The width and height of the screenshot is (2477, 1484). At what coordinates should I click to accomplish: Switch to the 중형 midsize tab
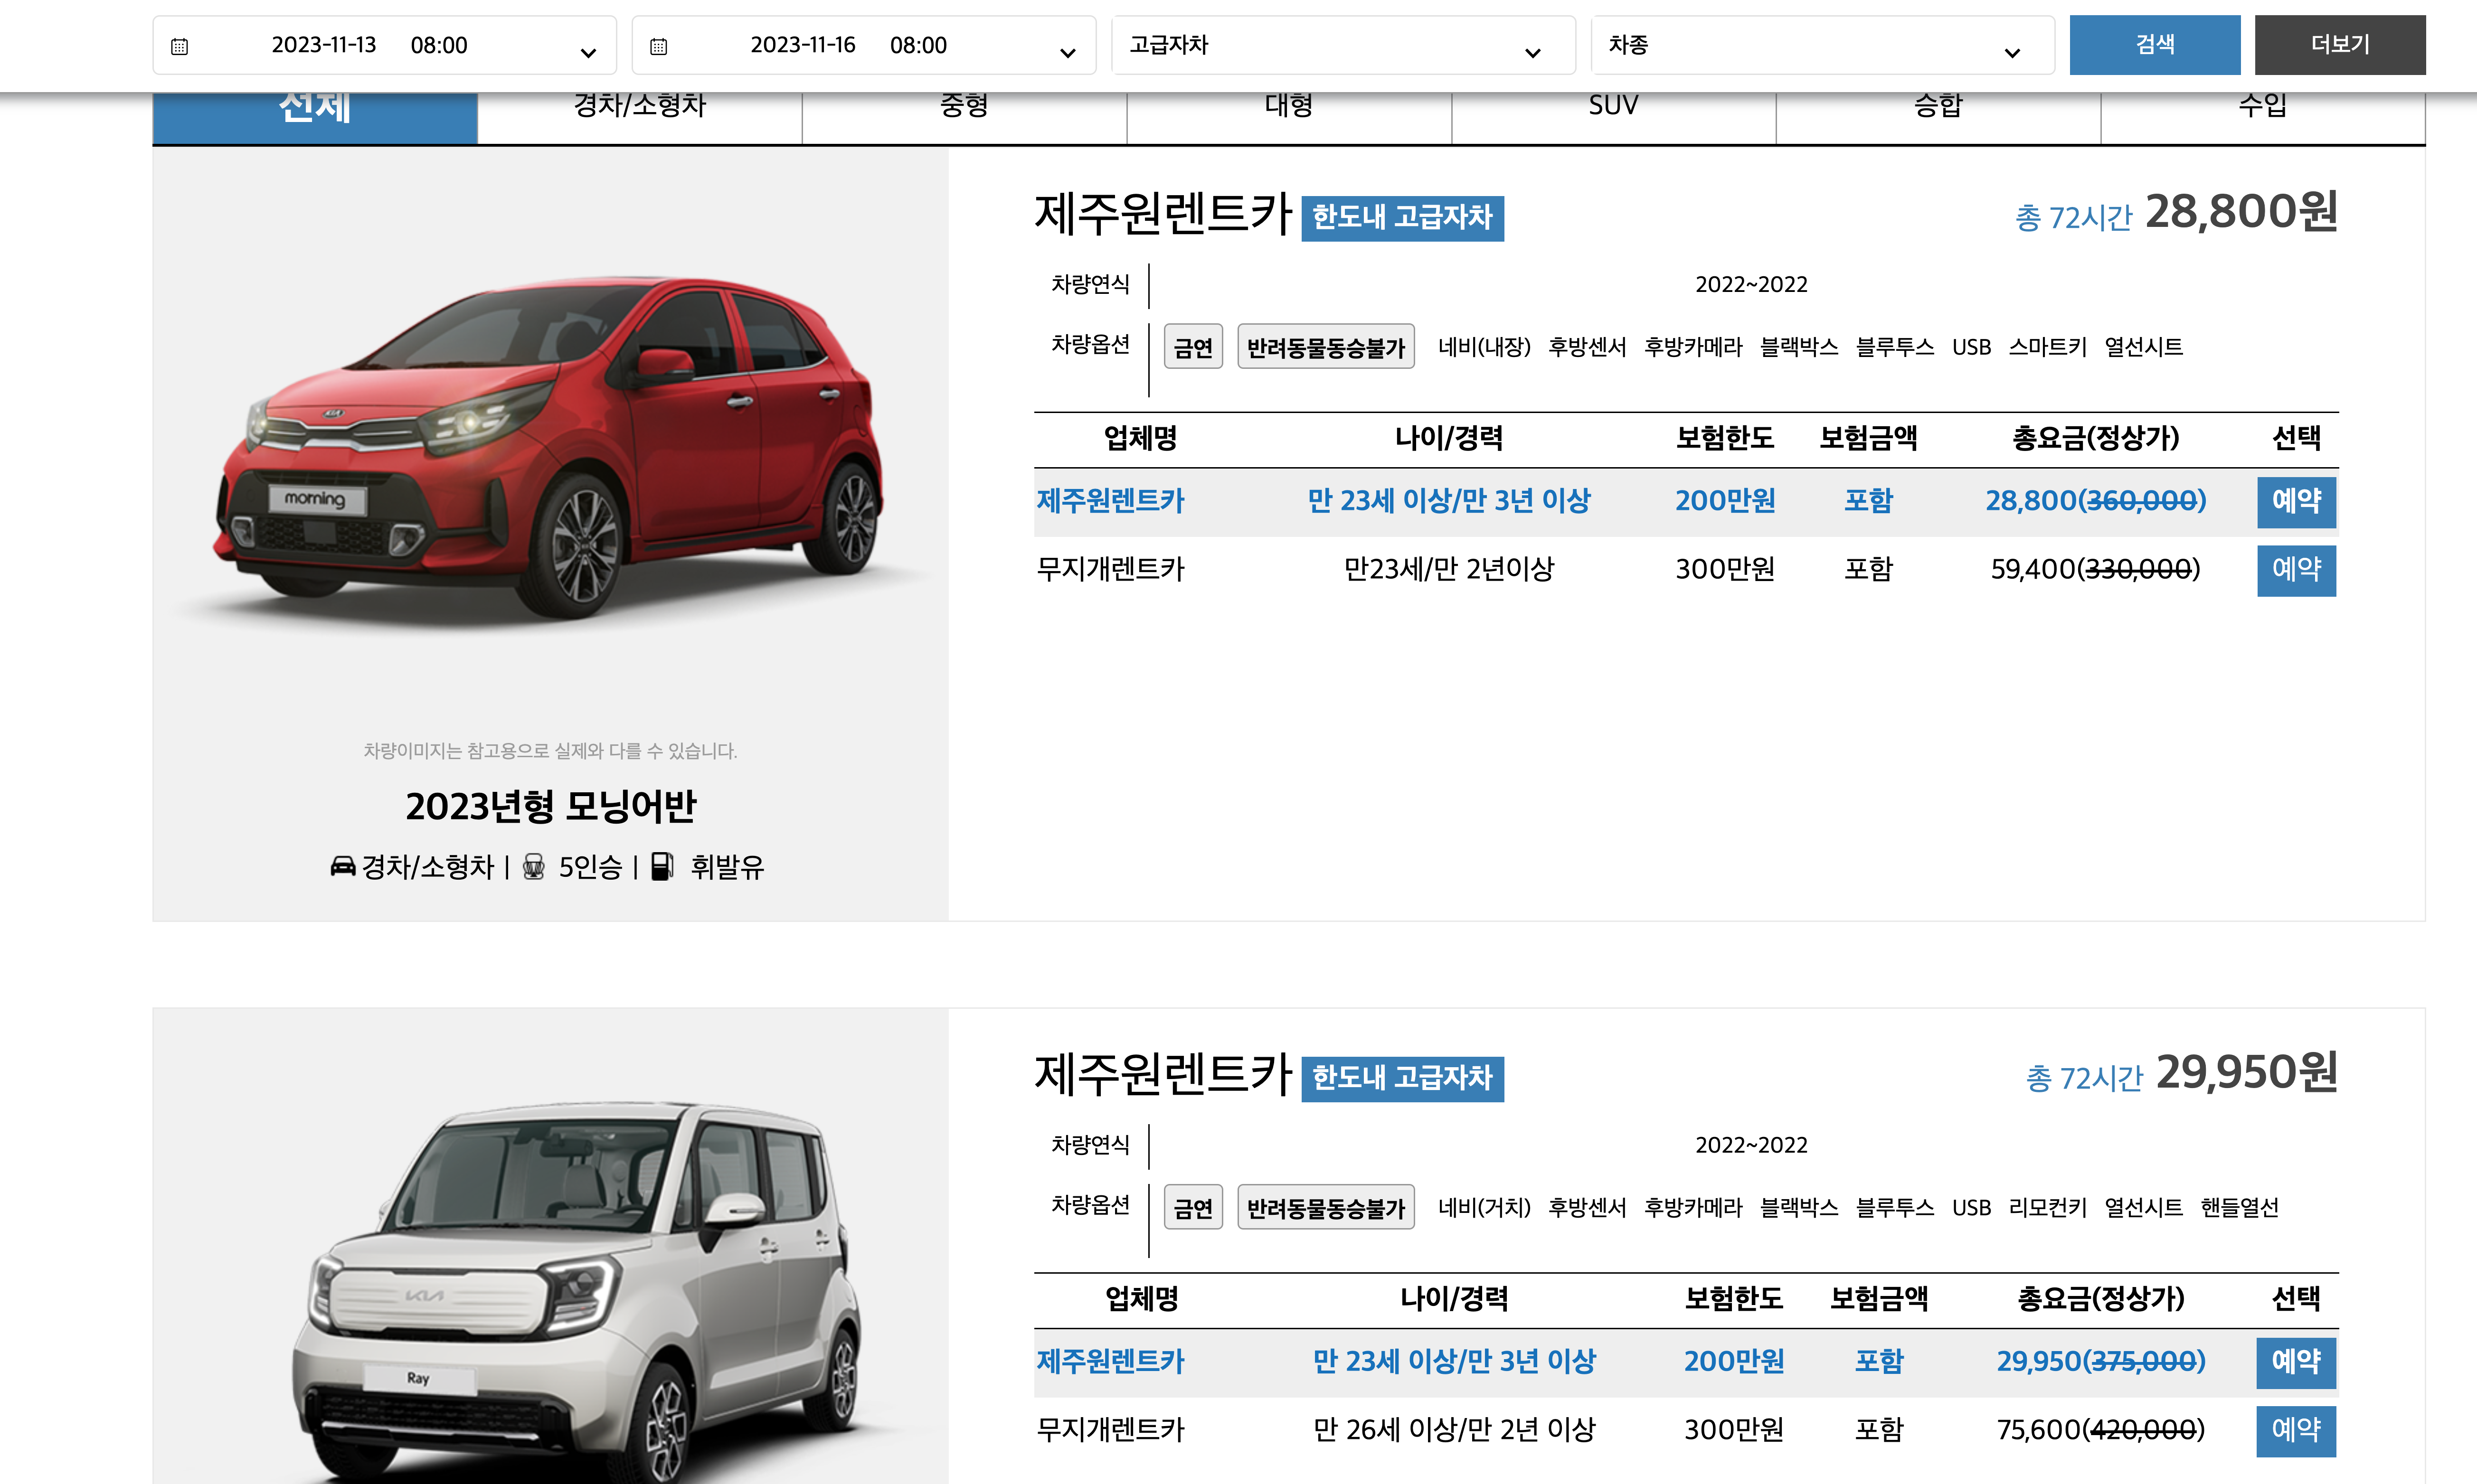[963, 106]
